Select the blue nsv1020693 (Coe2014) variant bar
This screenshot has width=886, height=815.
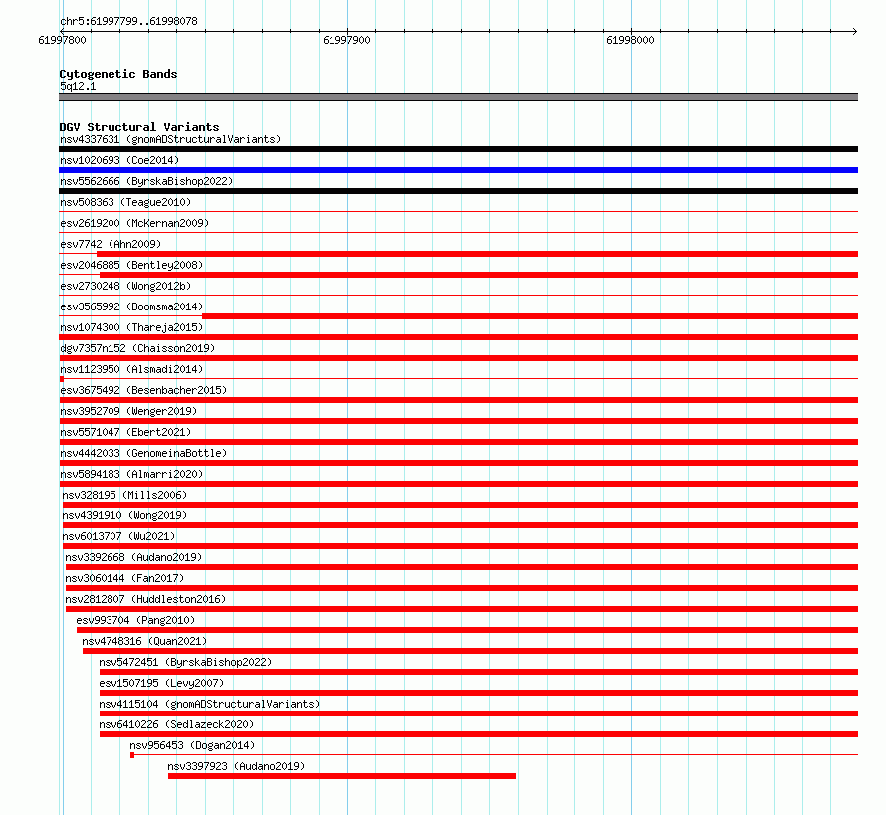point(458,170)
